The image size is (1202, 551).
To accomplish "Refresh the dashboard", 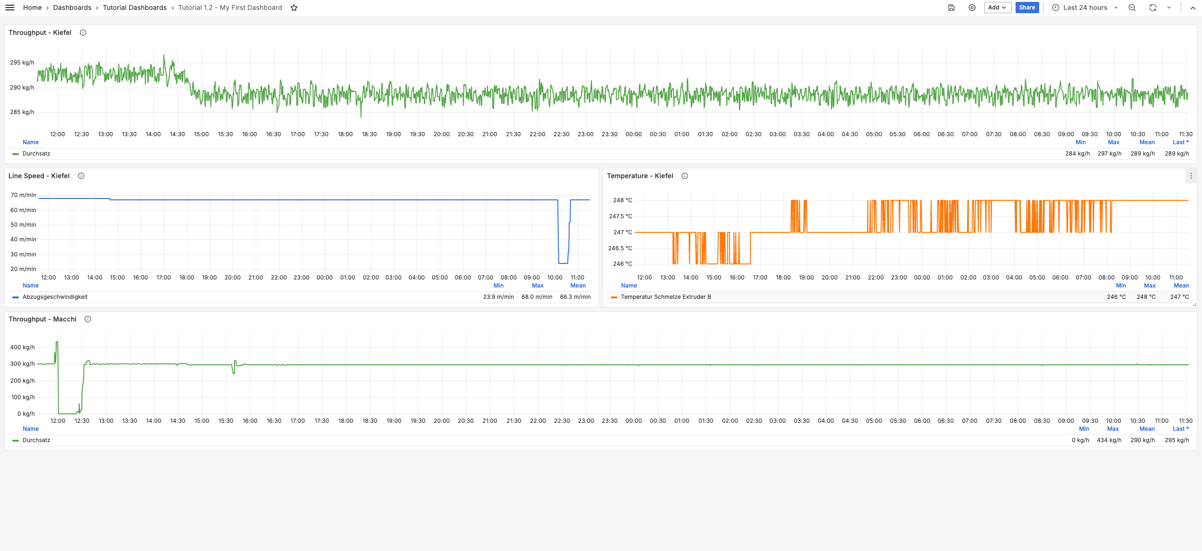I will pos(1153,8).
